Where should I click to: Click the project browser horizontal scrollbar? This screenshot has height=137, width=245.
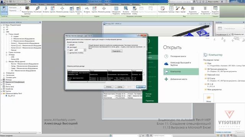click(x=21, y=133)
